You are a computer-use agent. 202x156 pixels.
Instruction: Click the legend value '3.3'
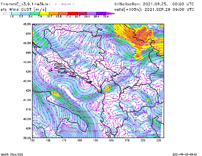21,16
